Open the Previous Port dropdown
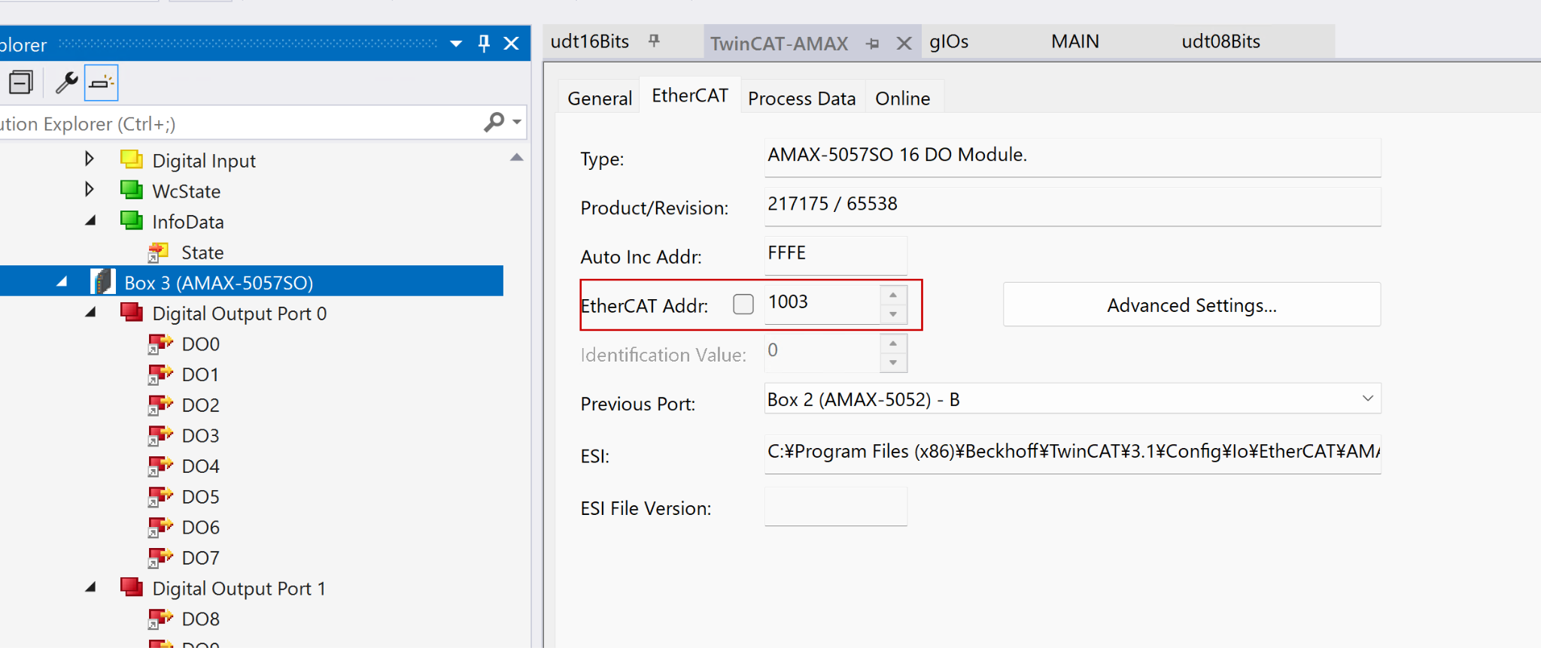 (1367, 399)
